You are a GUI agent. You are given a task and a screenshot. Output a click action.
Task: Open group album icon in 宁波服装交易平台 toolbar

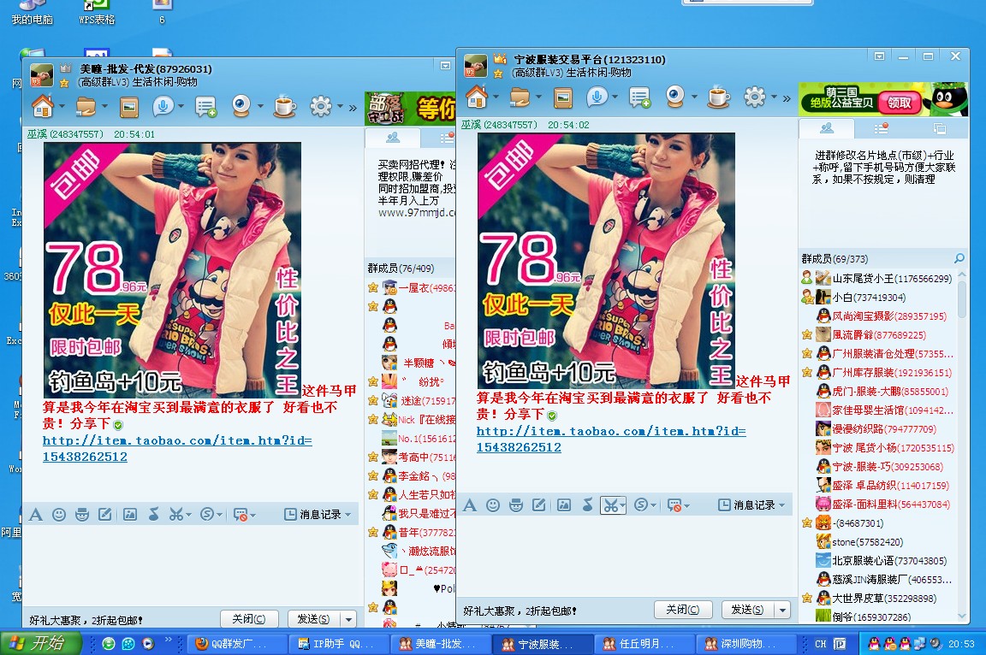562,97
